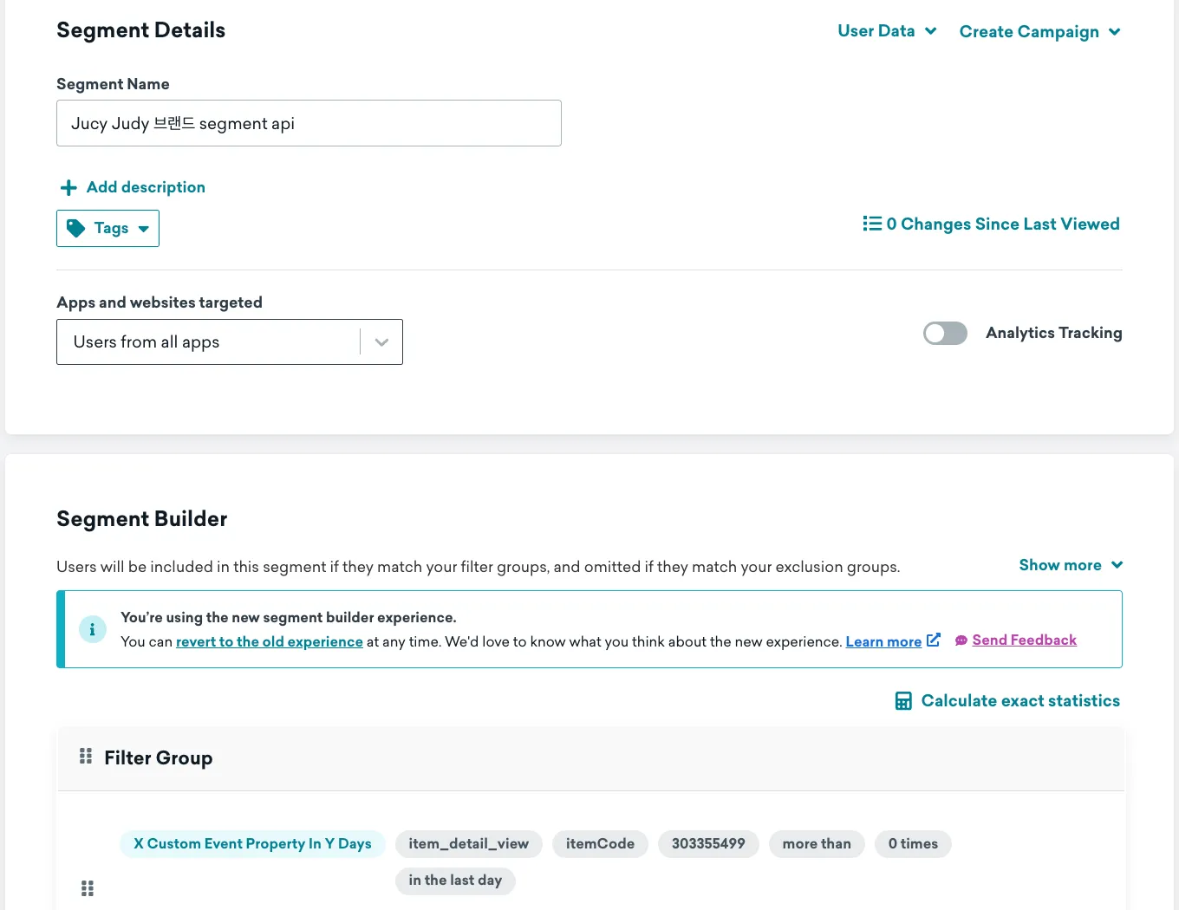
Task: Click the calculator icon for exact statistics
Action: pyautogui.click(x=903, y=701)
